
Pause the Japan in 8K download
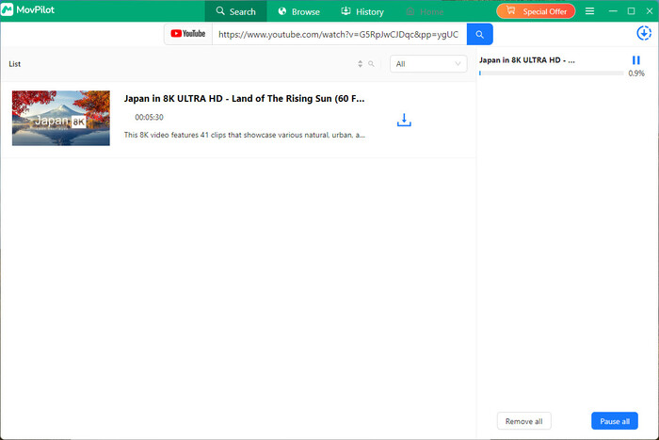[x=636, y=60]
